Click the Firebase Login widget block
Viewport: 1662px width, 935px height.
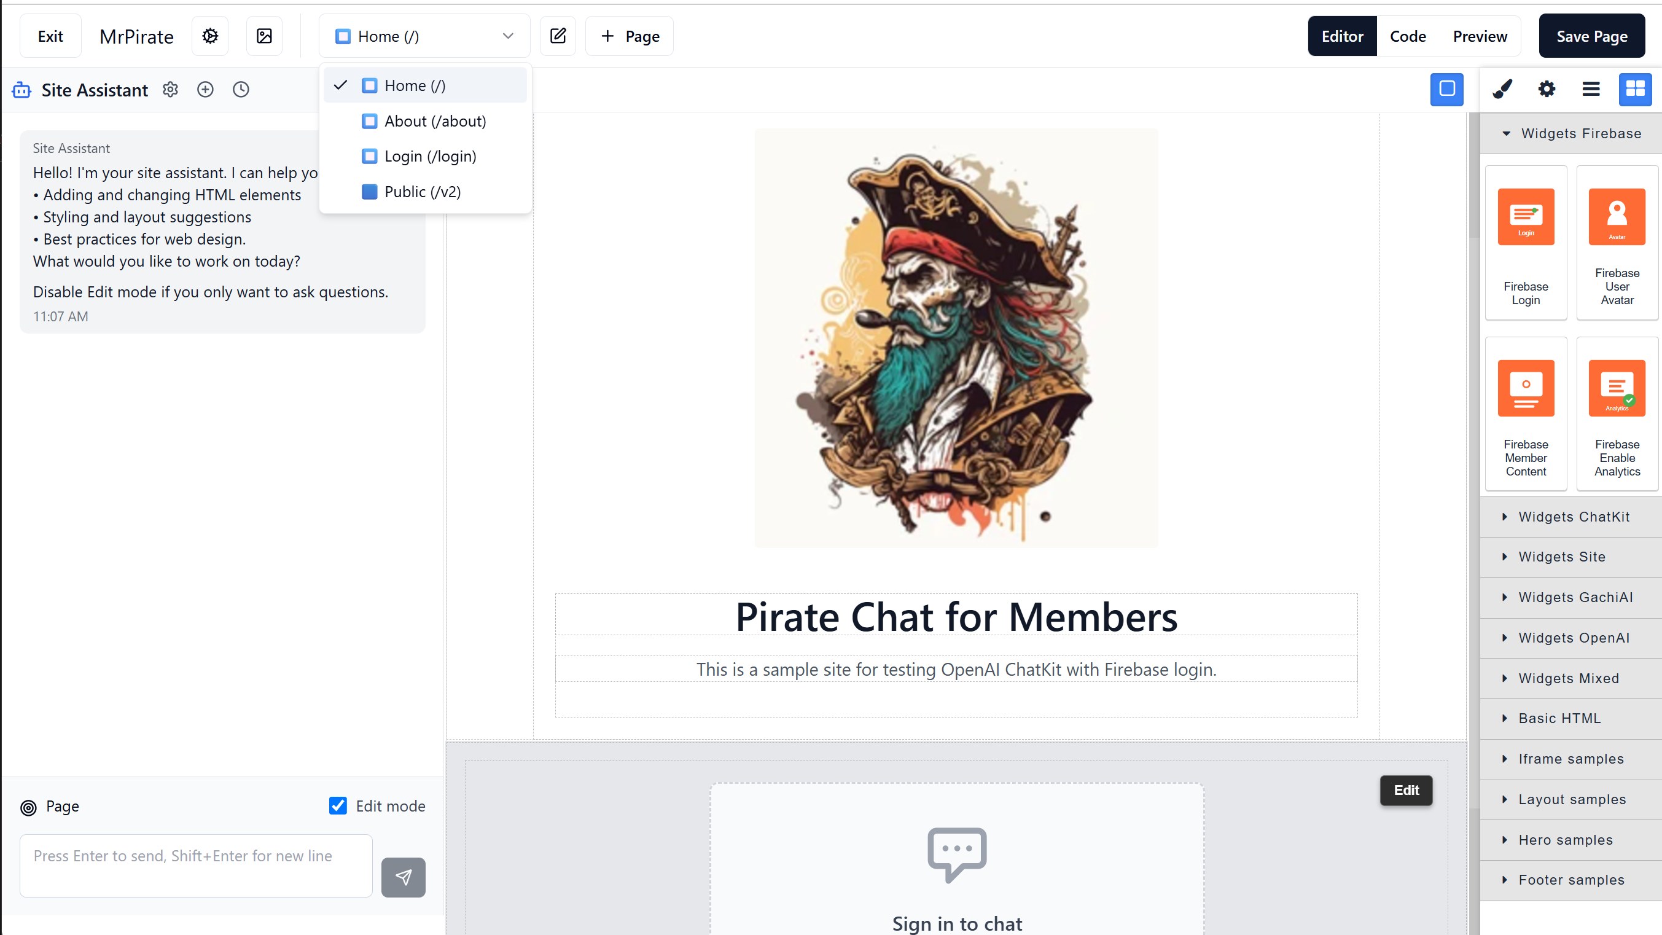(1525, 243)
